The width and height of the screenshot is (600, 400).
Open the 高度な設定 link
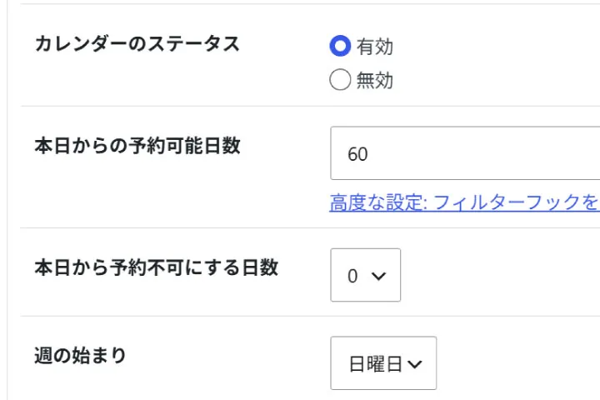click(464, 202)
